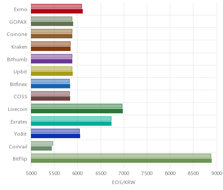
Task: Click the olive yellow Upbit bar
Action: point(52,74)
